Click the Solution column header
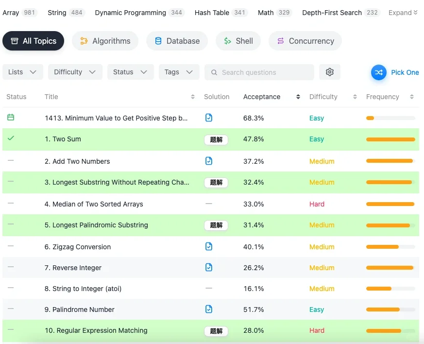The height and width of the screenshot is (344, 424). (x=217, y=97)
